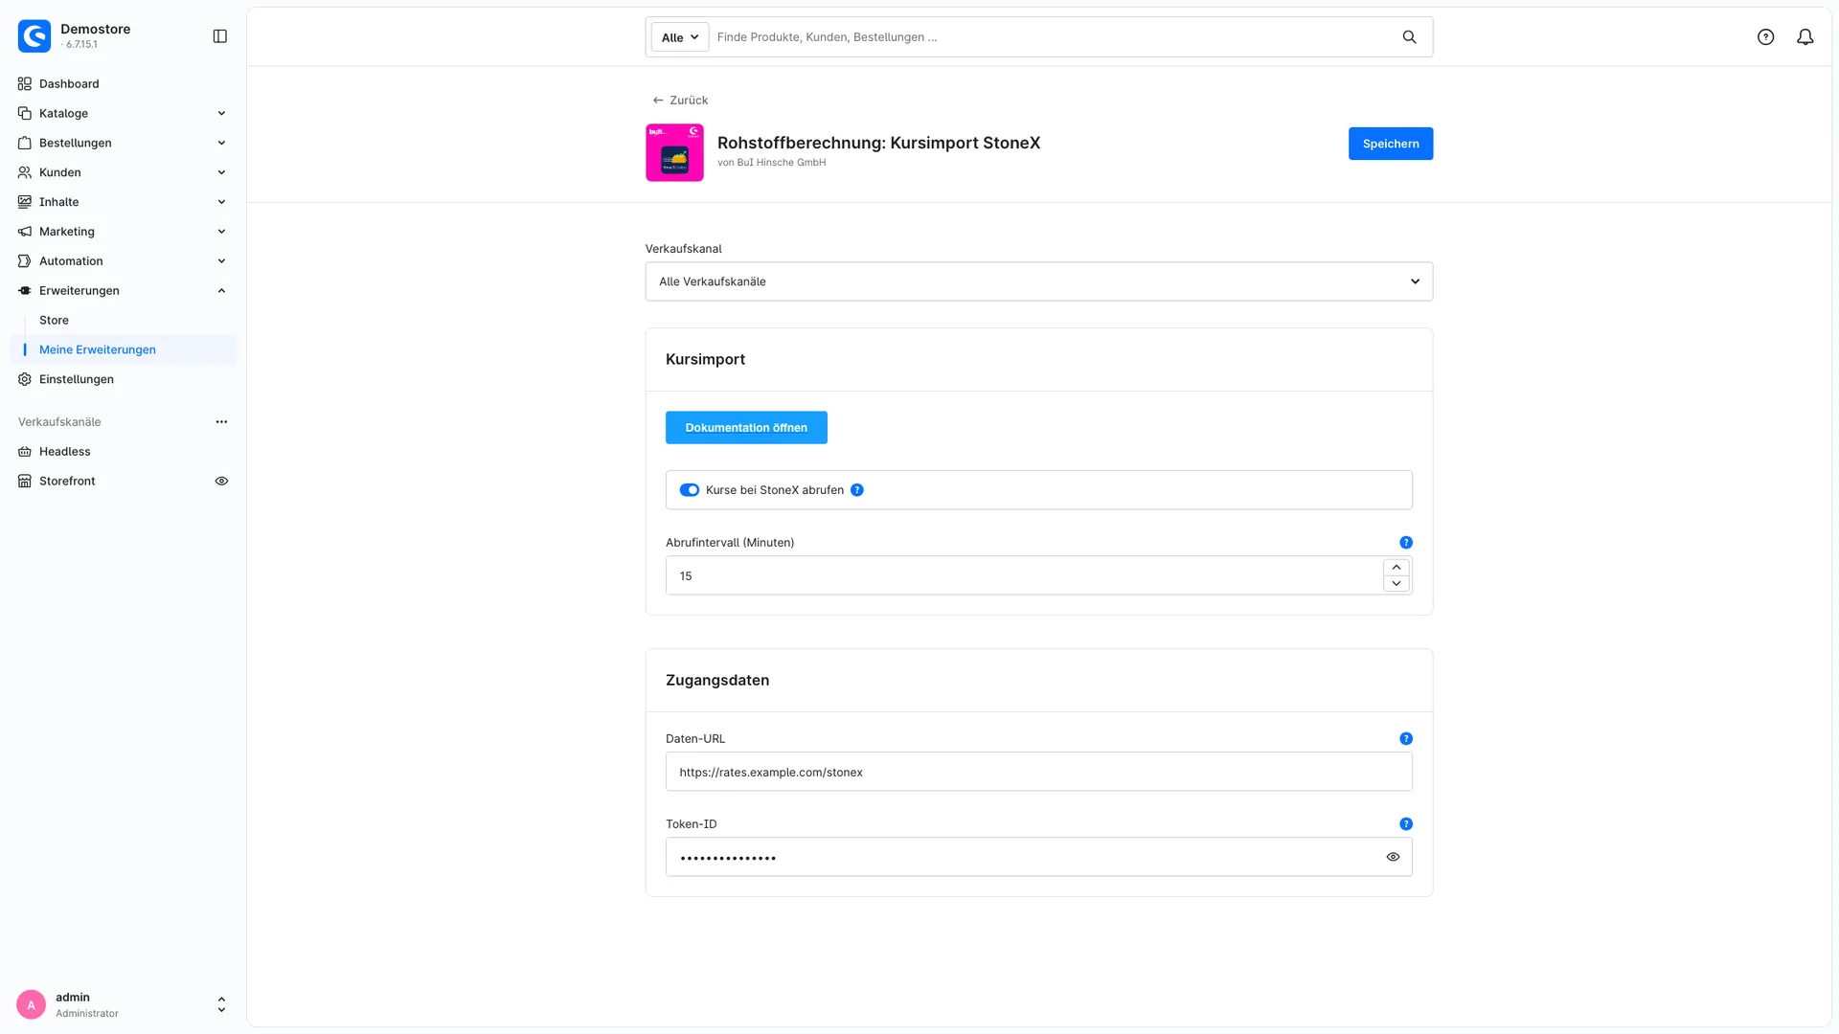
Task: Click the search magnifier icon
Action: (1409, 37)
